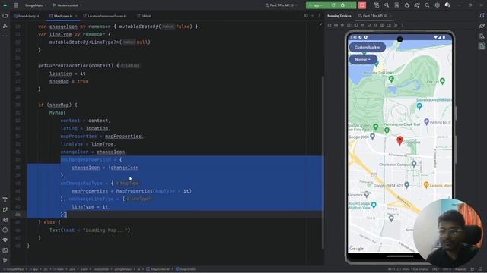This screenshot has width=487, height=273.
Task: Open the App Quality Insights gem icon
Action: pyautogui.click(x=5, y=240)
